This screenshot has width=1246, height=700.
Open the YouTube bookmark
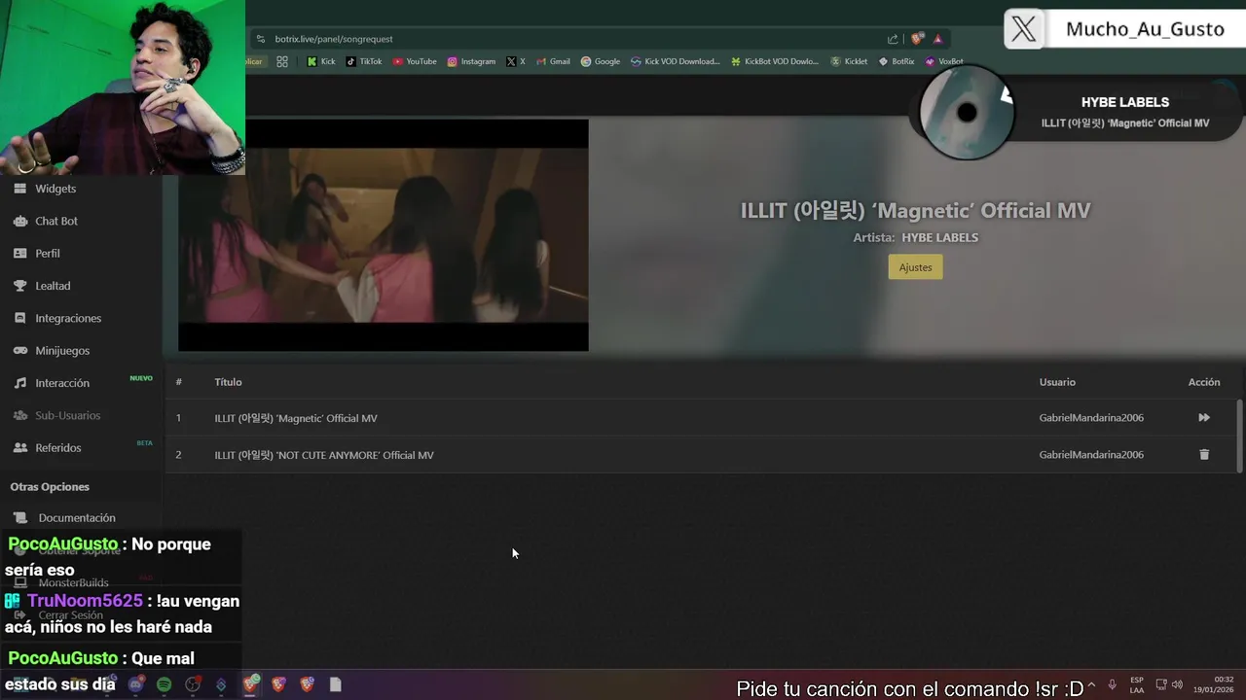tap(415, 61)
